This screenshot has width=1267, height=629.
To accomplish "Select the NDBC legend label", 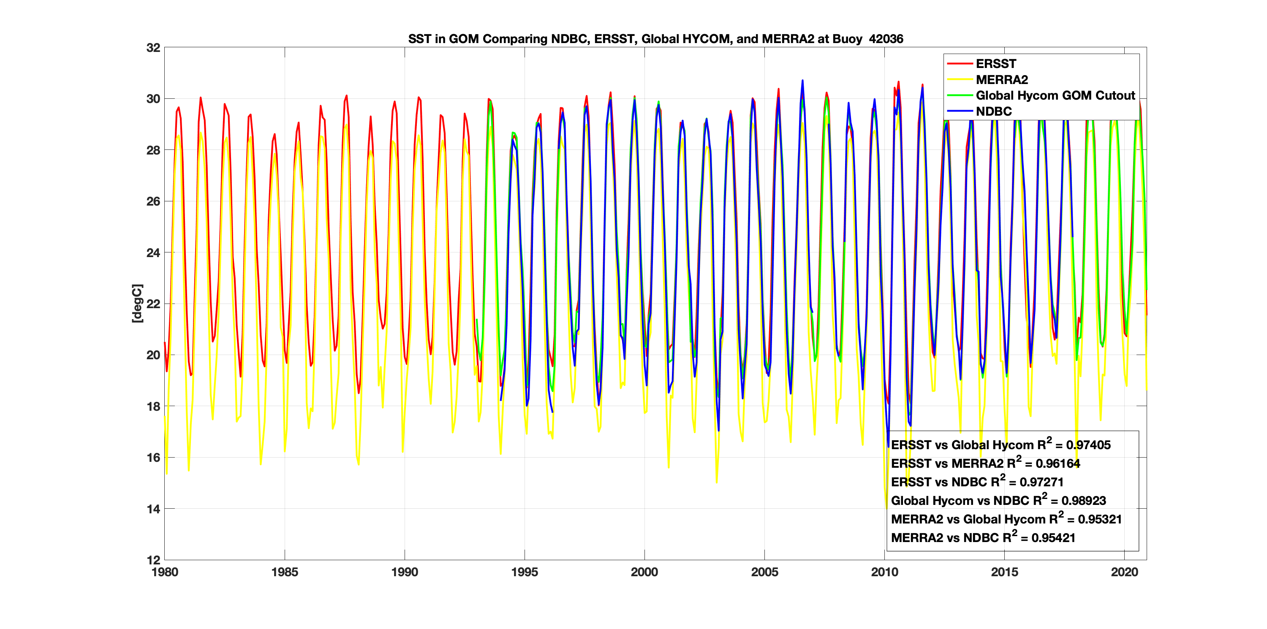I will (993, 111).
